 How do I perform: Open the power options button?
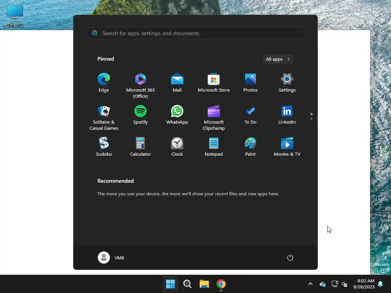tap(290, 258)
